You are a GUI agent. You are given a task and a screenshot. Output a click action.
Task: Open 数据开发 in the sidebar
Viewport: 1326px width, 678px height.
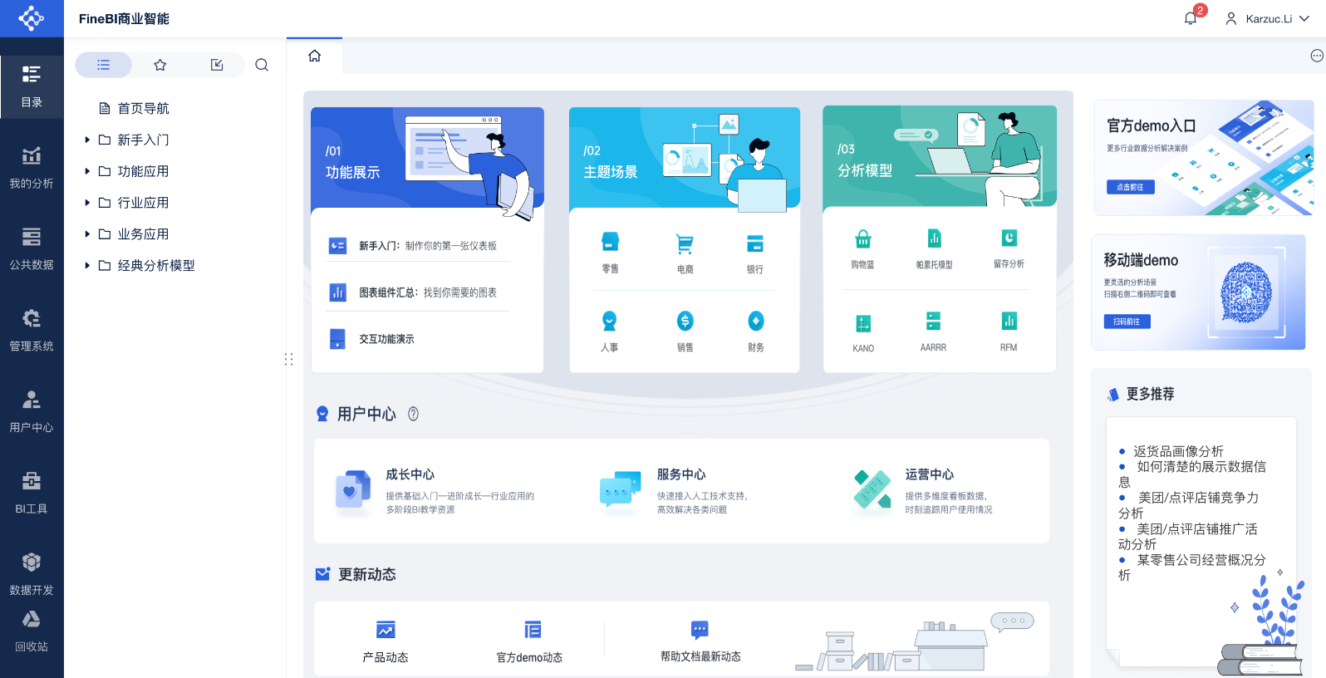click(x=32, y=575)
